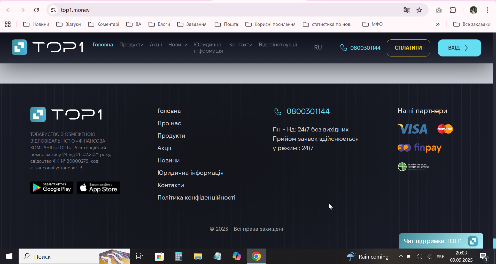Click the Google Translate icon in address bar
The width and height of the screenshot is (496, 264).
coord(407,10)
